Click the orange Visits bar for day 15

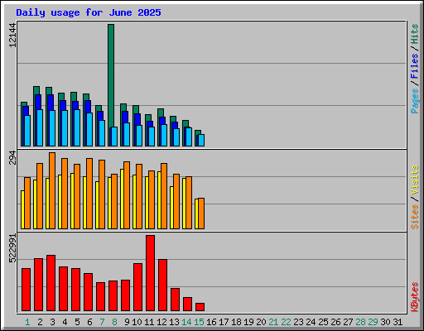tap(201, 213)
